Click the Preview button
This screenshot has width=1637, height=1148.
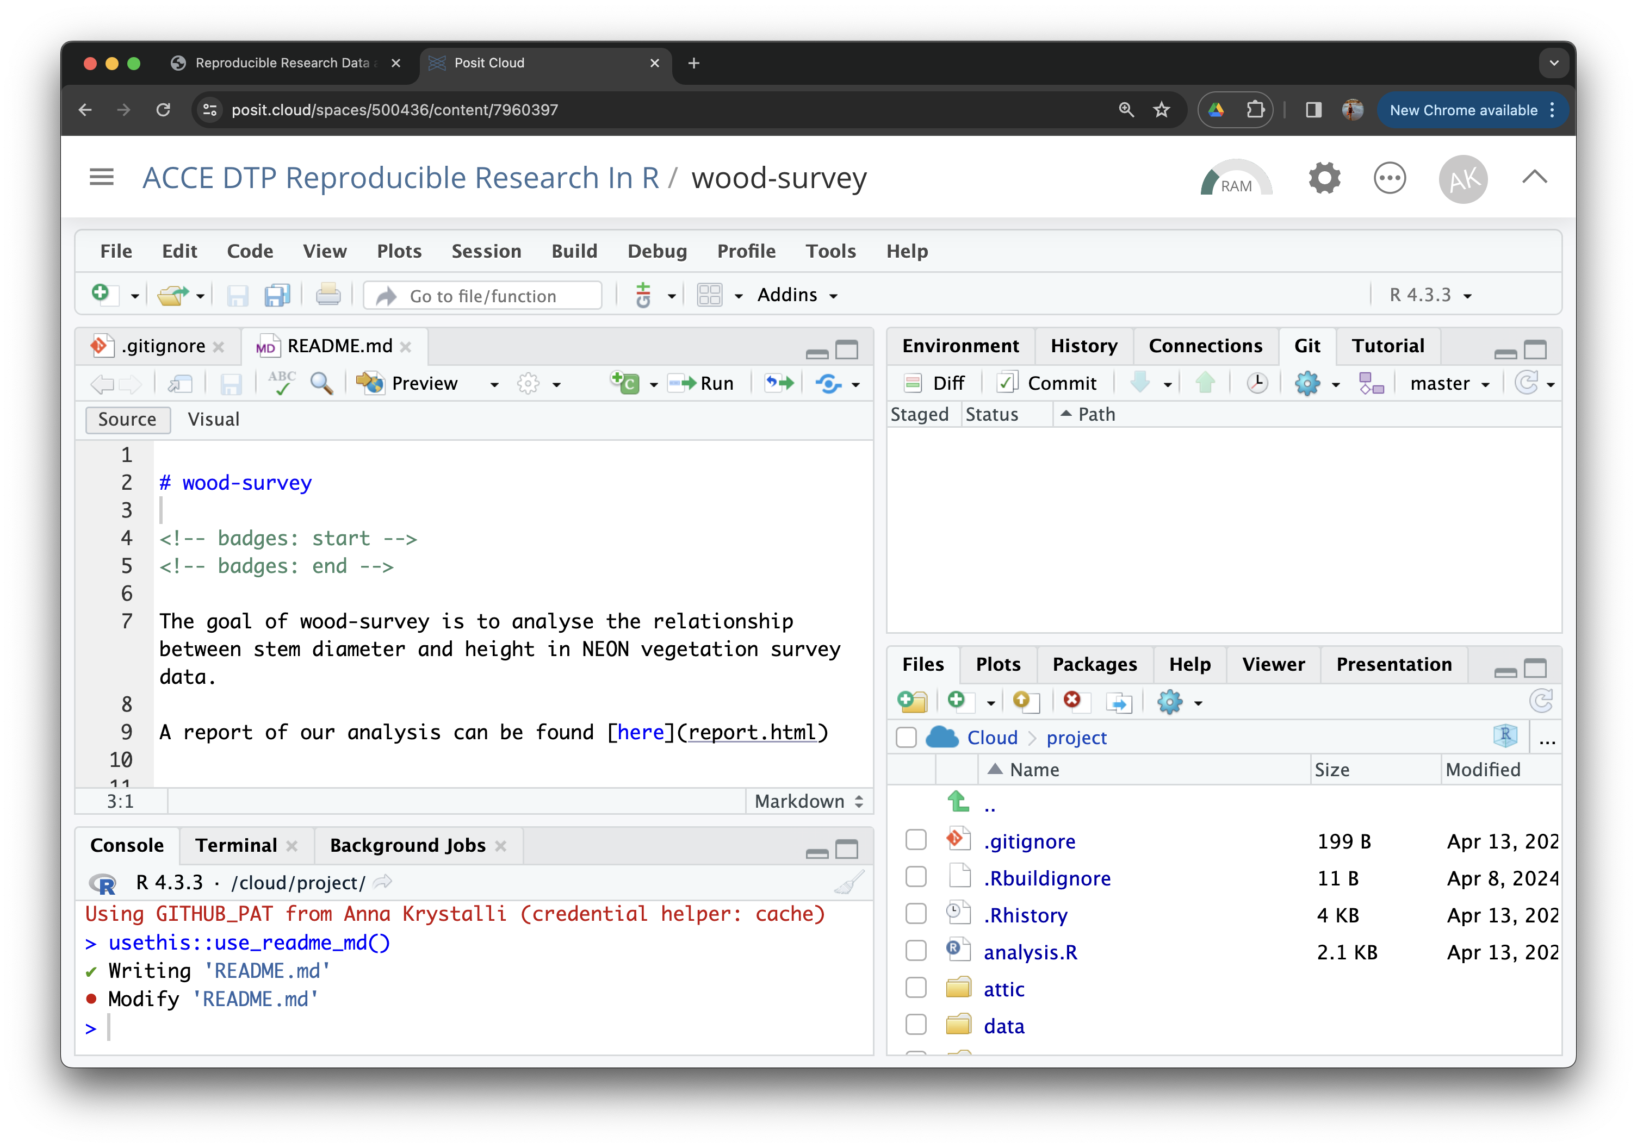coord(408,384)
